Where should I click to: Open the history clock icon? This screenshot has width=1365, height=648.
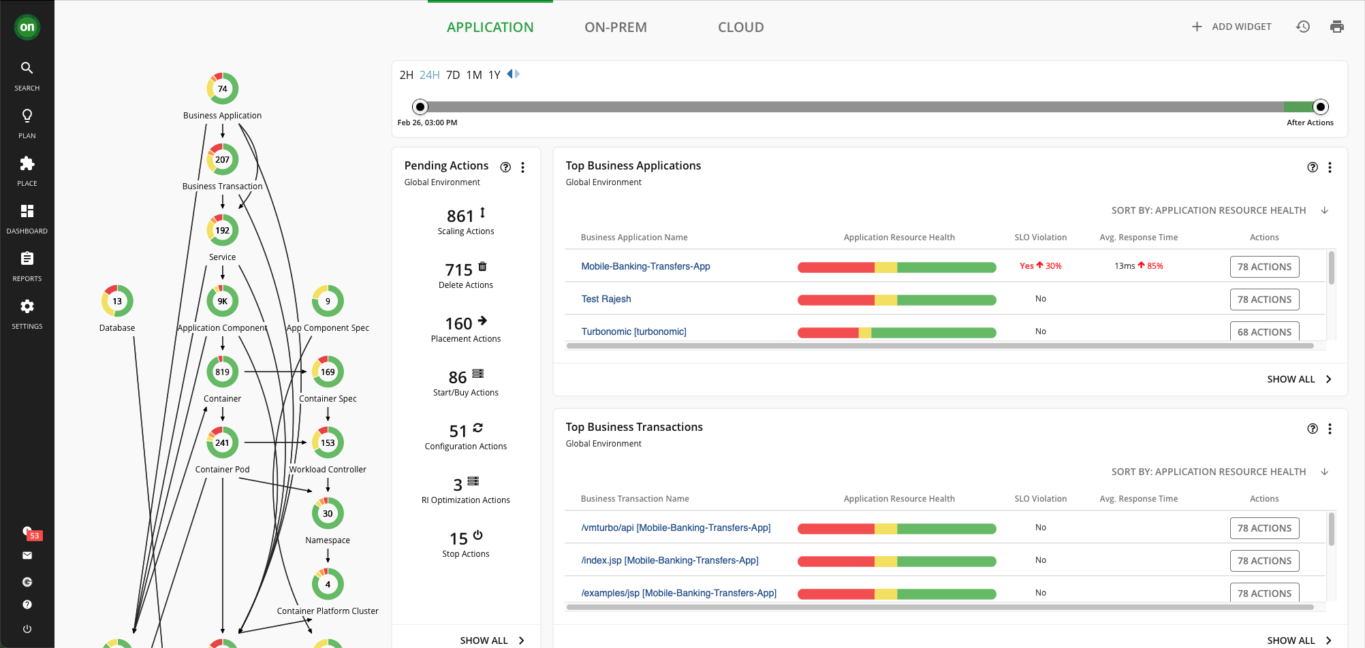tap(1302, 27)
